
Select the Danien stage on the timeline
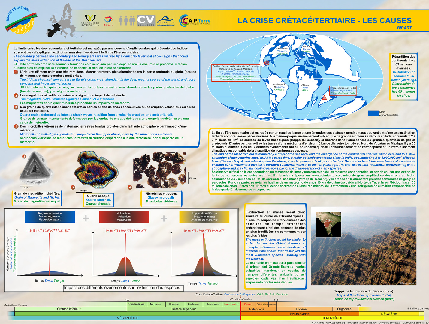(248, 304)
